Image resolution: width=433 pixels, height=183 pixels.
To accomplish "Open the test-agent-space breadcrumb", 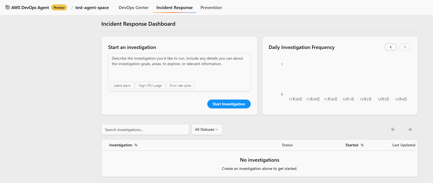I will click(92, 8).
